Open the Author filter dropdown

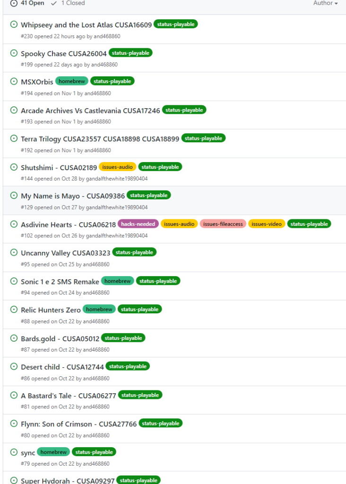(x=325, y=3)
